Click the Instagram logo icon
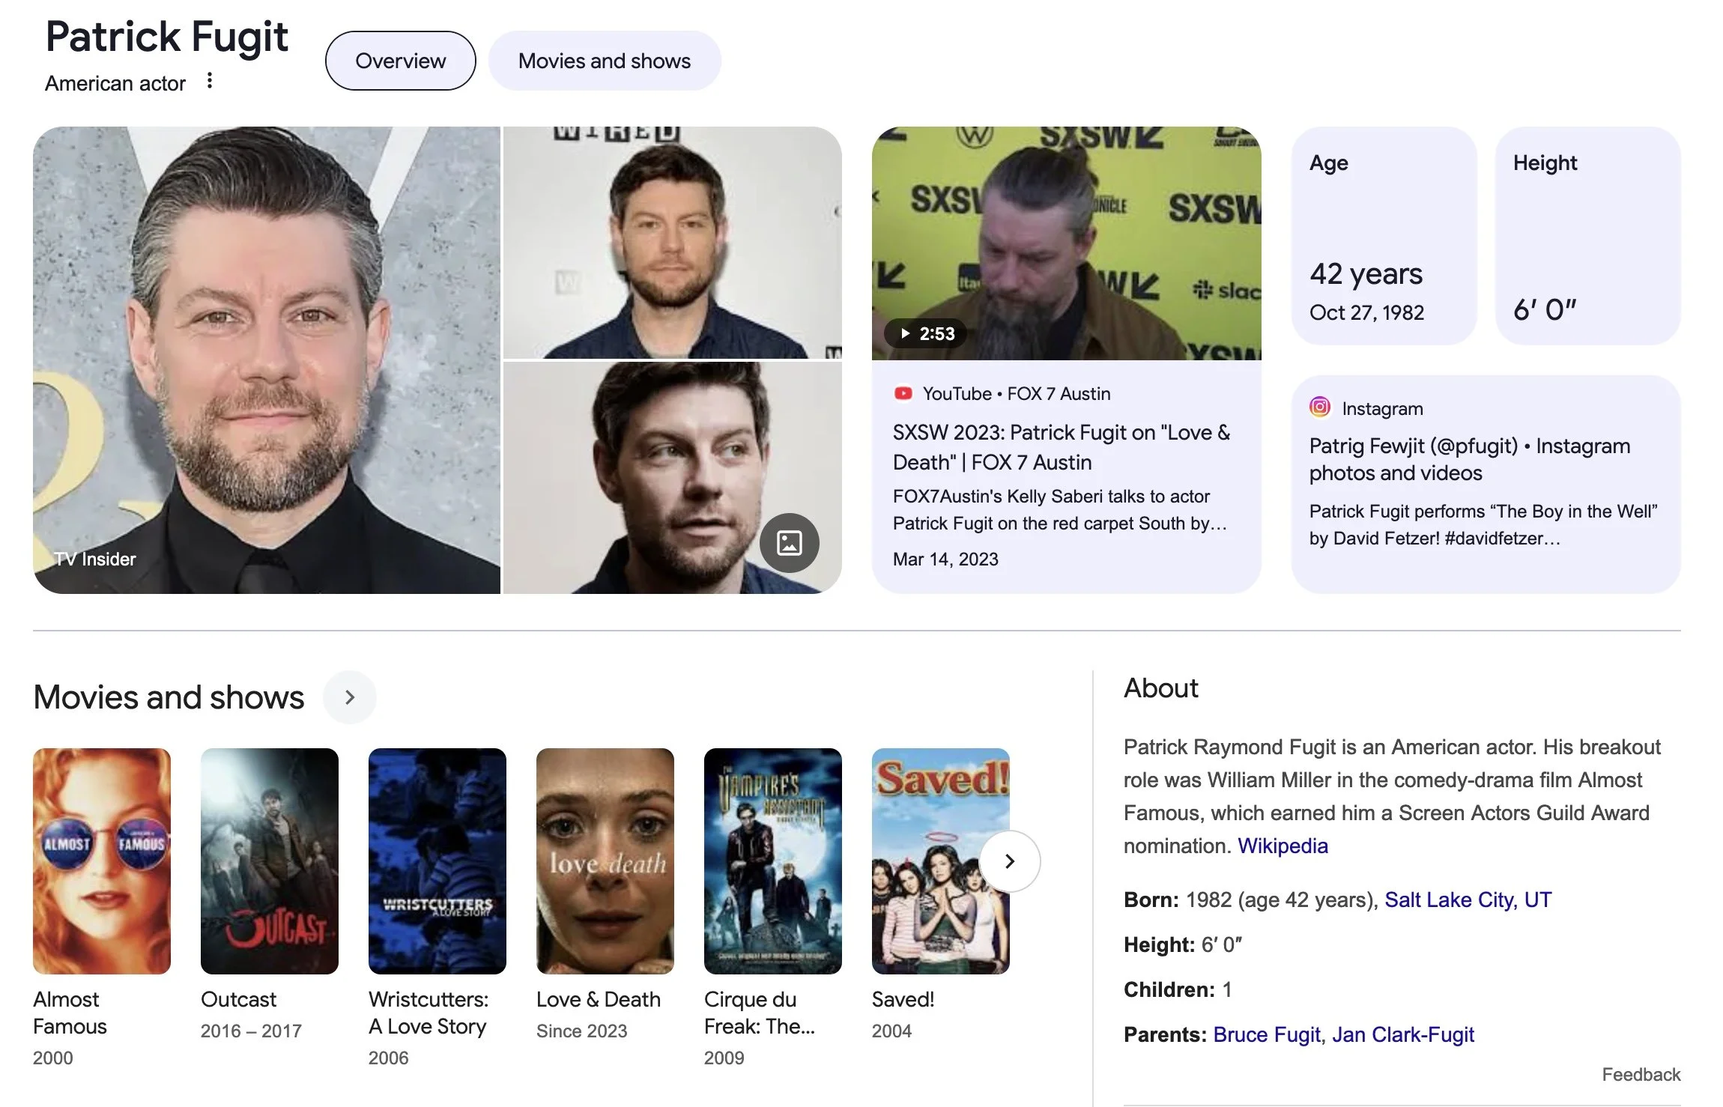The height and width of the screenshot is (1107, 1723). click(1320, 407)
